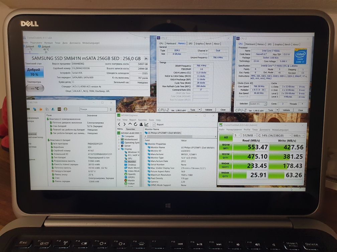Run RND4K Q1T1 test
Image resolution: width=337 pixels, height=252 pixels.
click(x=226, y=174)
